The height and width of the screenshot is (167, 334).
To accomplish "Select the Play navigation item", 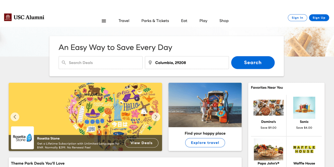I will click(204, 21).
